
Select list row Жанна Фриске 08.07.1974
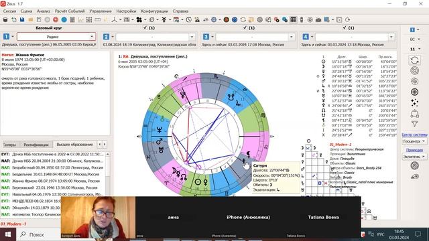(x=52, y=181)
